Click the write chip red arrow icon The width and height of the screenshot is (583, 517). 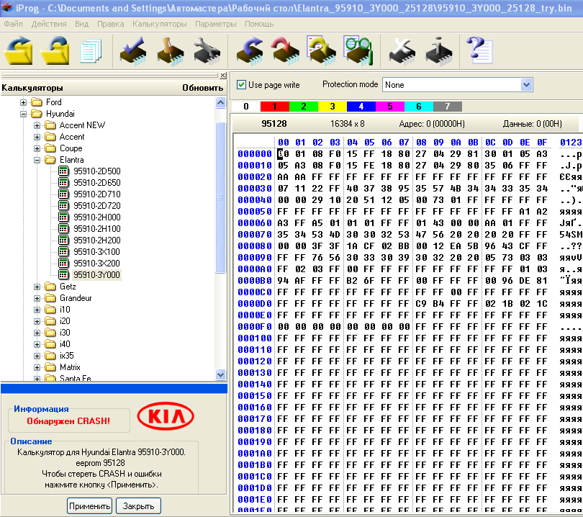pos(286,51)
